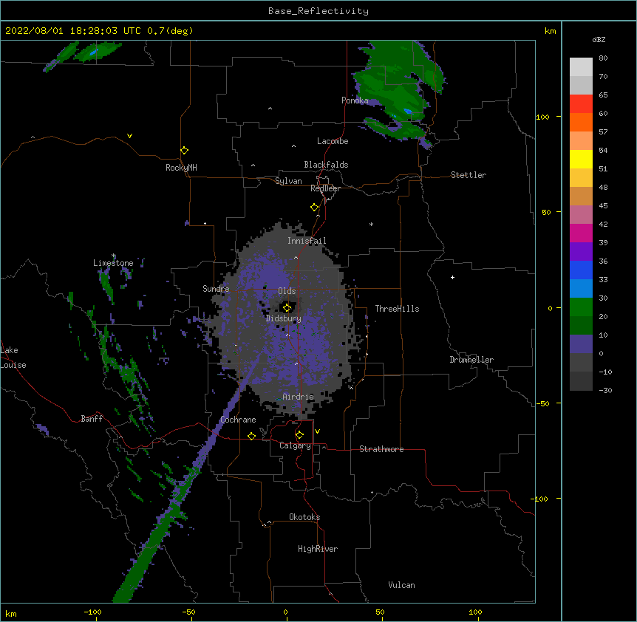637x622 pixels.
Task: Click the yellow marker south of RedDeer
Action: point(314,208)
